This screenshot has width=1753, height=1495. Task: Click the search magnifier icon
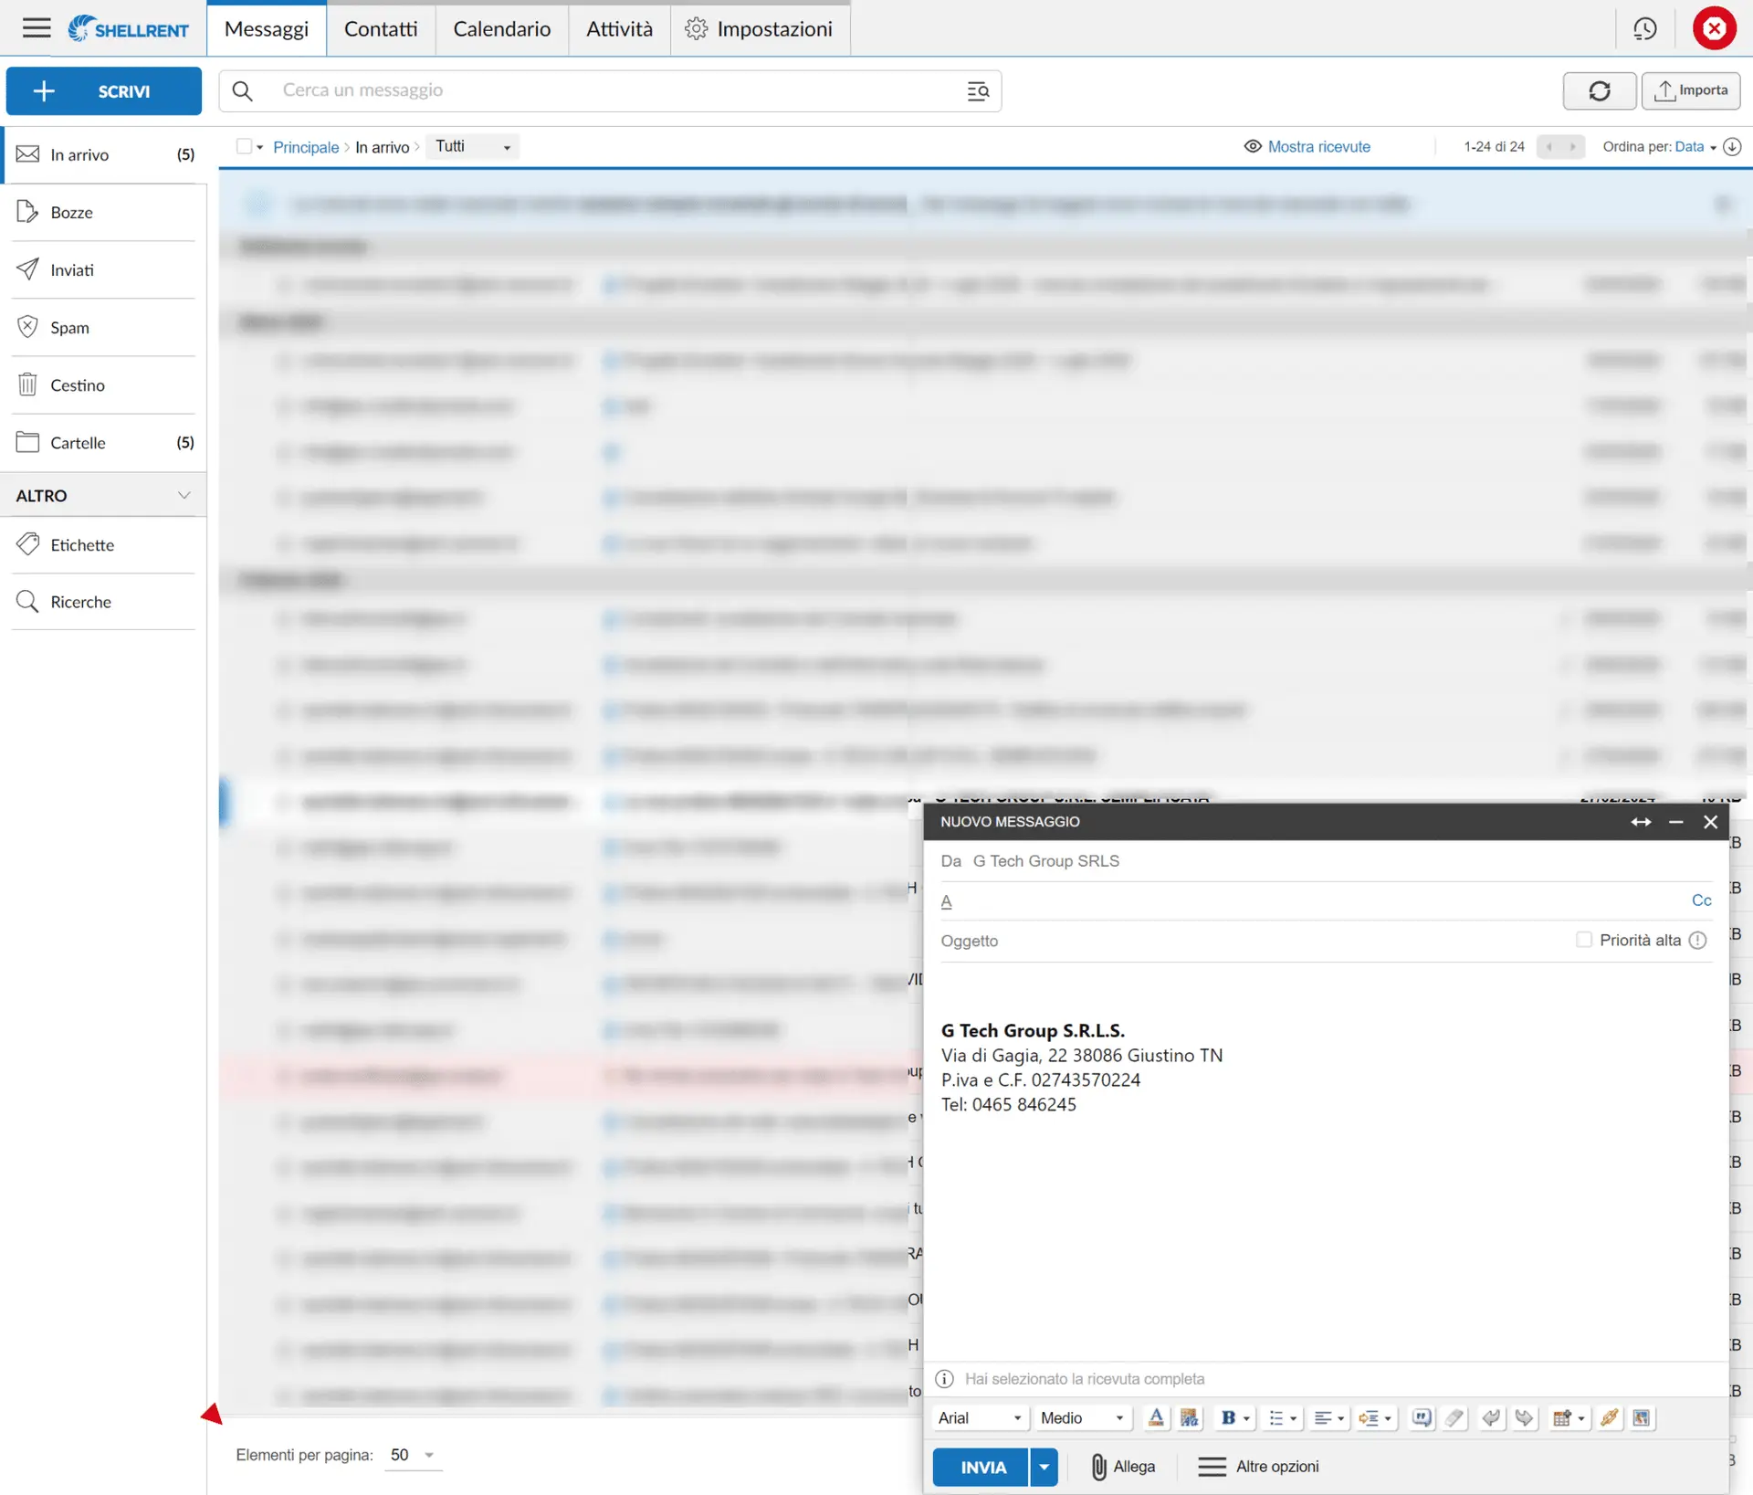242,90
